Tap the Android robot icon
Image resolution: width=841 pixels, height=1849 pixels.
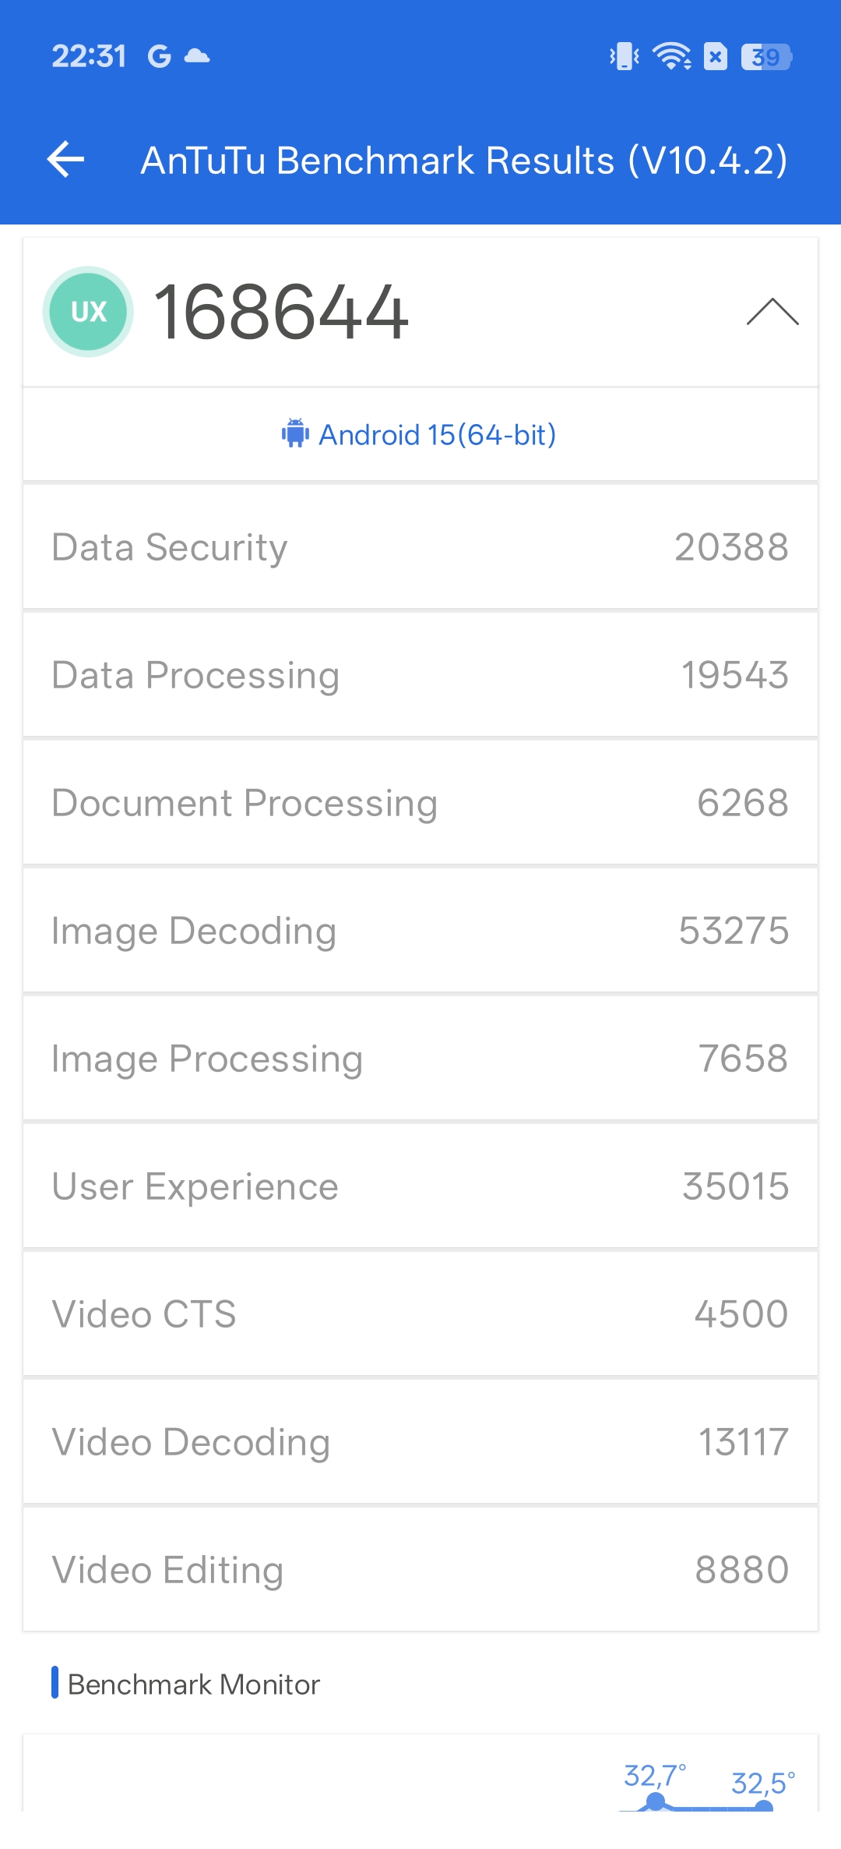295,433
